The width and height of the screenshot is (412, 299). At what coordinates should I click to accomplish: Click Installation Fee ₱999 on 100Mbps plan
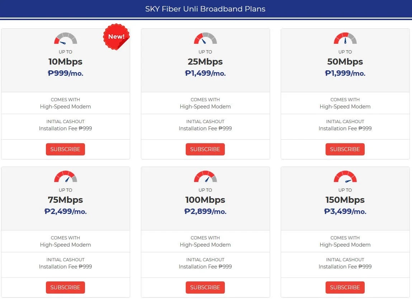(x=205, y=266)
